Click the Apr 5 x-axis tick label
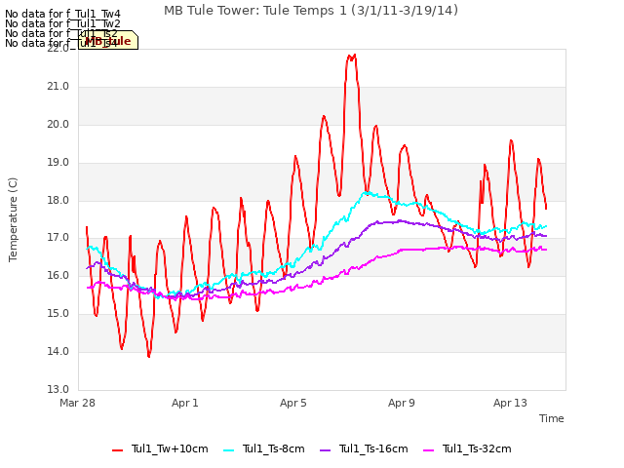This screenshot has height=468, width=624. click(293, 403)
